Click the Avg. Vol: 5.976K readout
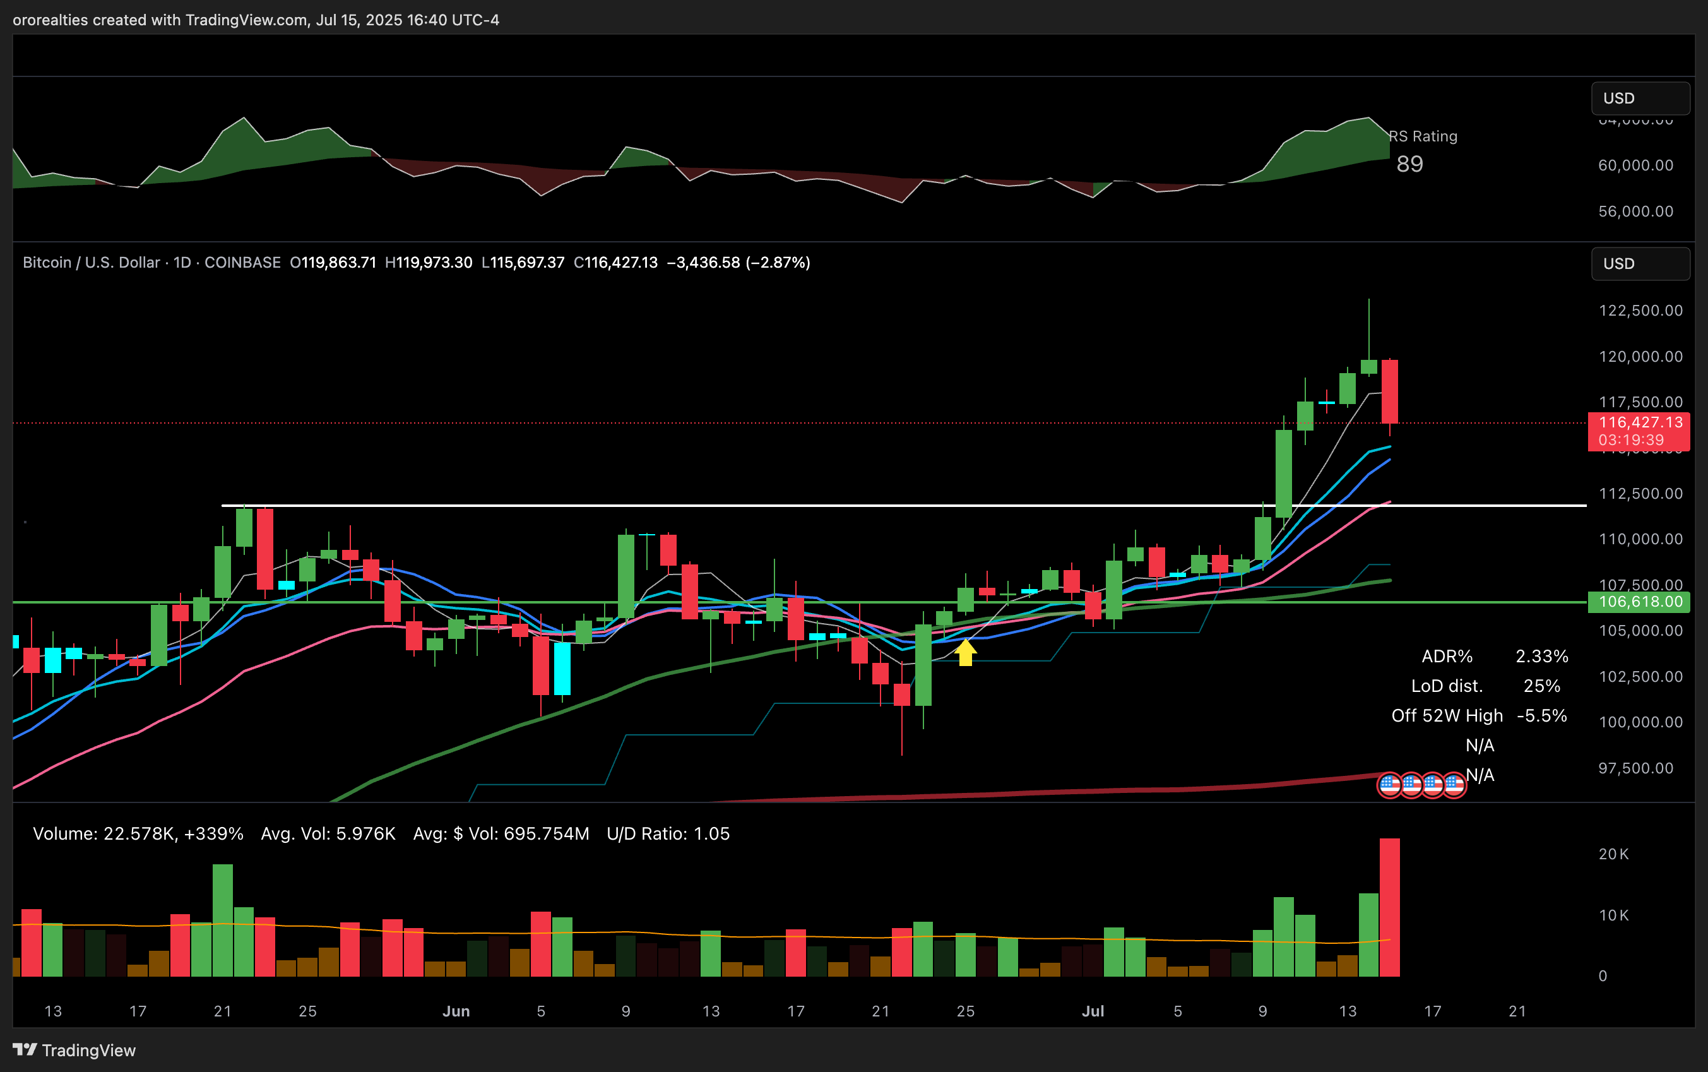1708x1072 pixels. point(328,834)
